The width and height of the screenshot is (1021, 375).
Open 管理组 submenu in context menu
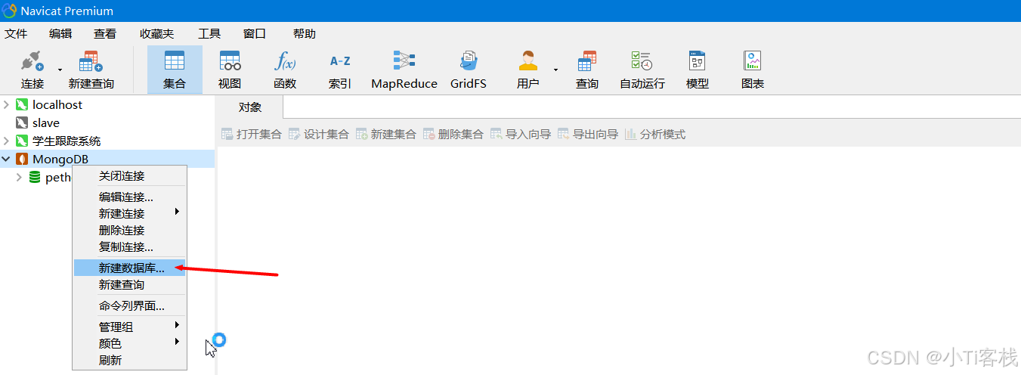click(x=129, y=327)
